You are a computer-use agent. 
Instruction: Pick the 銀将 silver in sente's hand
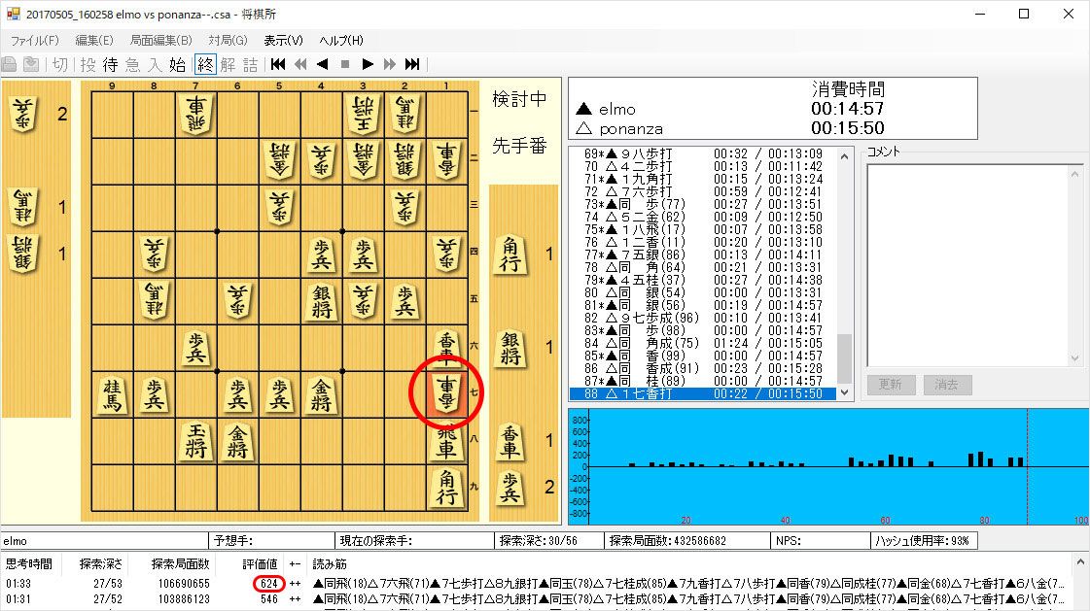tap(510, 348)
